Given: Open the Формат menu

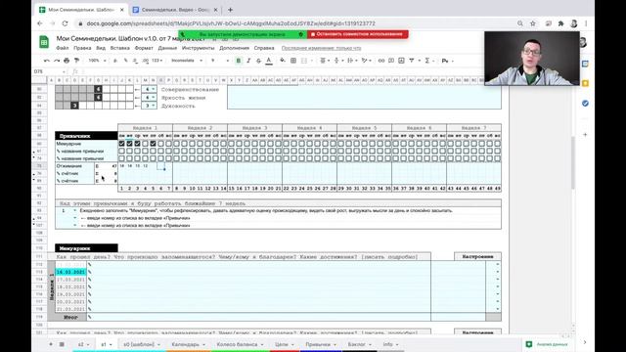Looking at the screenshot, I should 144,48.
